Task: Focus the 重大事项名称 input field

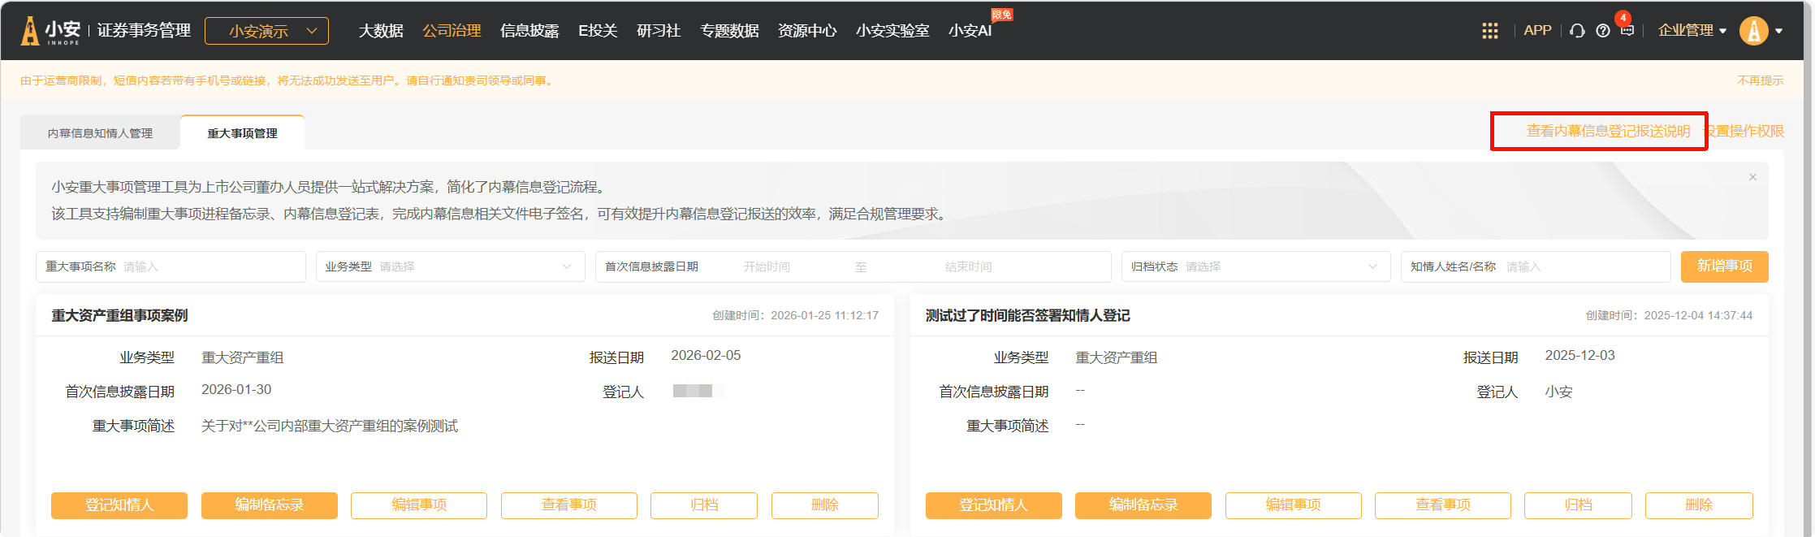Action: [x=171, y=266]
